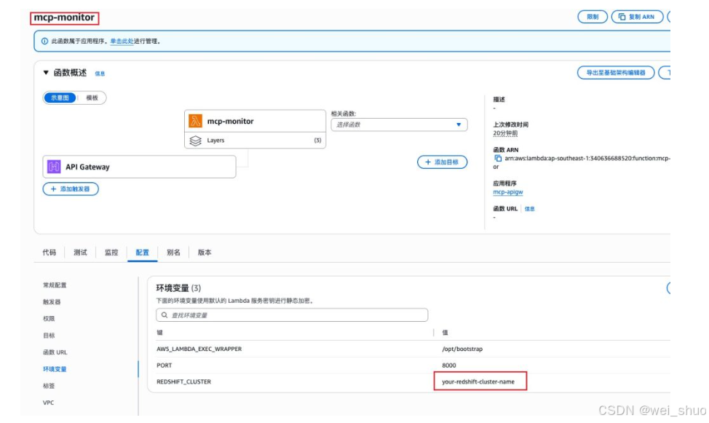Click the mcp-monitor page title
Screen dimensions: 709x423
(64, 17)
